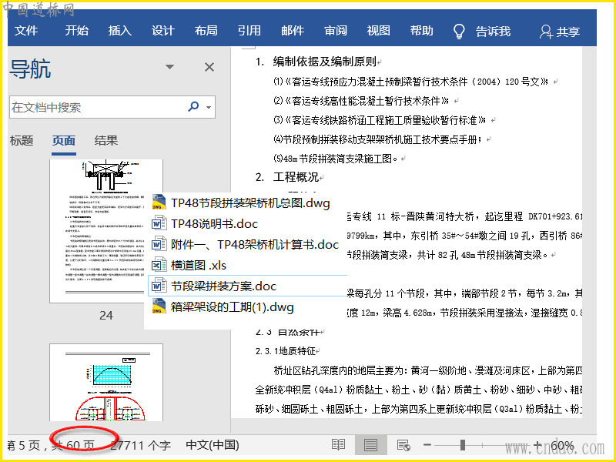The width and height of the screenshot is (616, 462).
Task: Switch to Print Layout view icon
Action: (370, 445)
